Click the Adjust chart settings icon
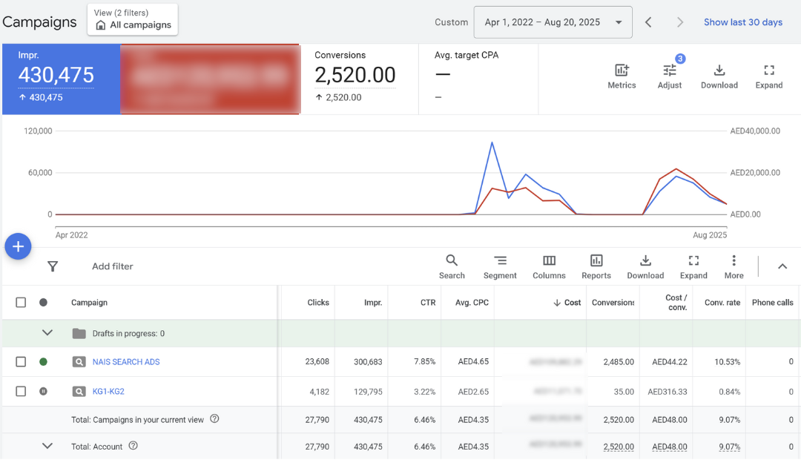The image size is (801, 460). point(669,71)
